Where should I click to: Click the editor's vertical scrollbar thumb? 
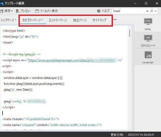coord(130,33)
